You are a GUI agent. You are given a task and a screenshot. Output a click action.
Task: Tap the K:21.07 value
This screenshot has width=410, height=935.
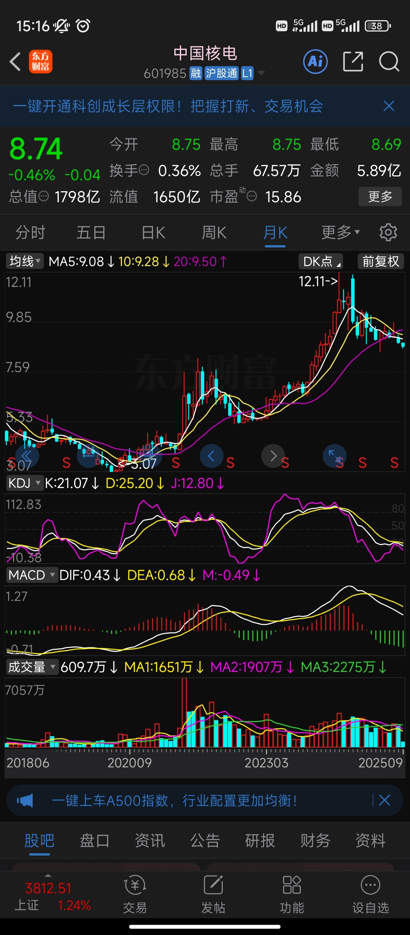pos(72,483)
